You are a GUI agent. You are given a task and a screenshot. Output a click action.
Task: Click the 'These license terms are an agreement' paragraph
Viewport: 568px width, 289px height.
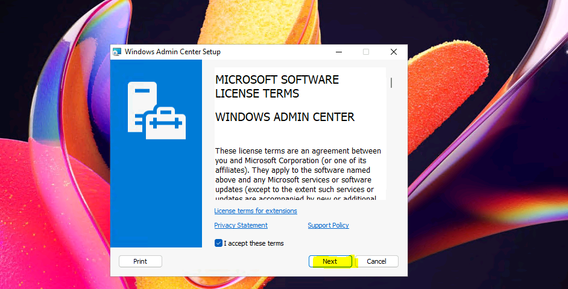click(298, 175)
